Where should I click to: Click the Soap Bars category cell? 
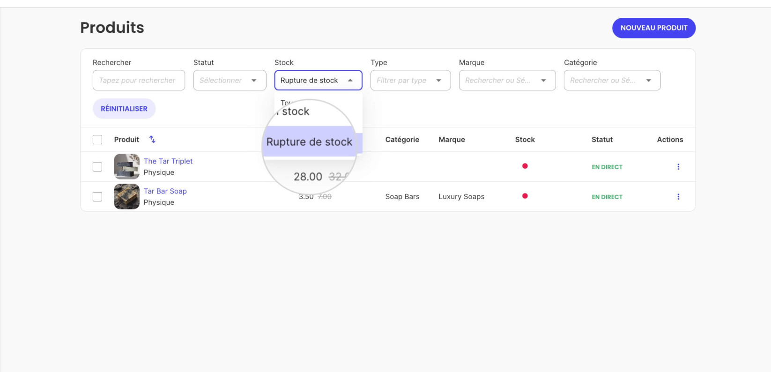[x=402, y=197]
